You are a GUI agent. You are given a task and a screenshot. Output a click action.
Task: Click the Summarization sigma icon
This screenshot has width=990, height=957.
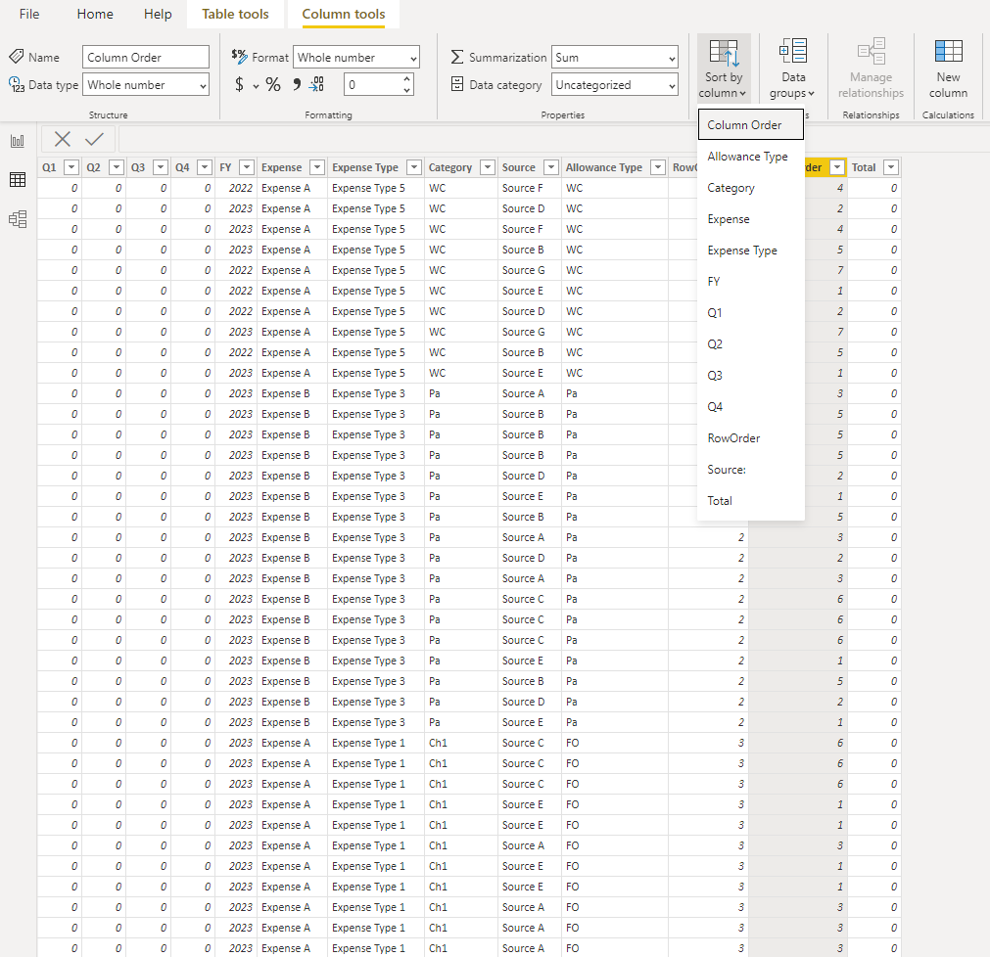[457, 57]
